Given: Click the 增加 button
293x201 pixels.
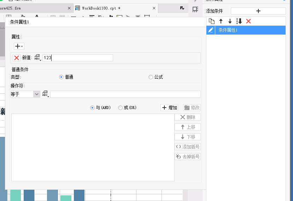Looking at the screenshot, I should [x=170, y=108].
